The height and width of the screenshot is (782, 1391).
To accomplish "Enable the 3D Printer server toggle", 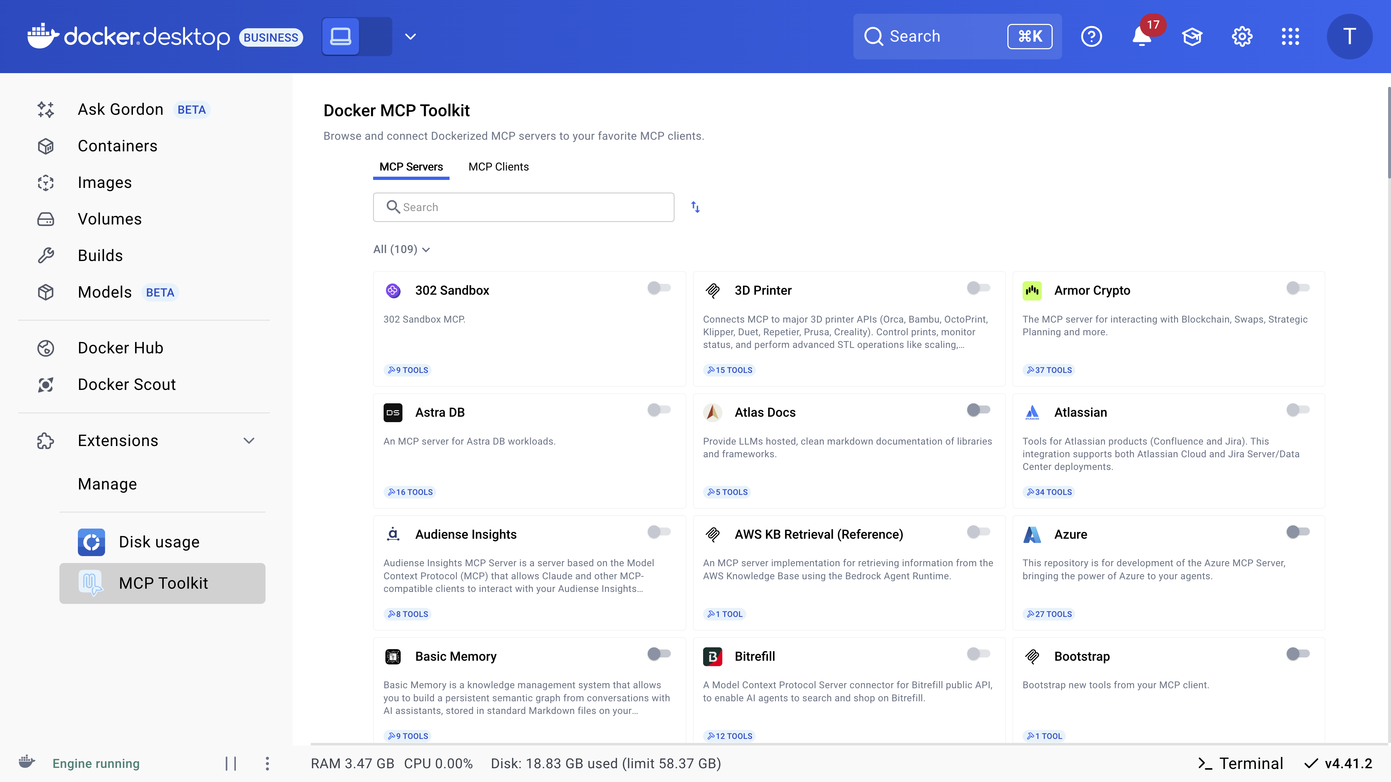I will 978,288.
